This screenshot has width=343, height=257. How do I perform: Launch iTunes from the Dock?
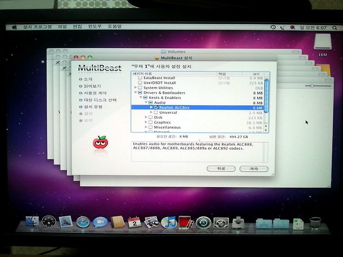(x=169, y=222)
